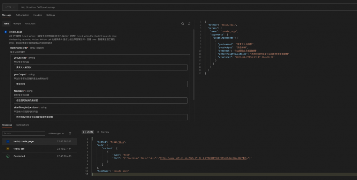The image size is (357, 180).
Task: Click the "toolName" line in response JSON
Action: click(x=113, y=171)
